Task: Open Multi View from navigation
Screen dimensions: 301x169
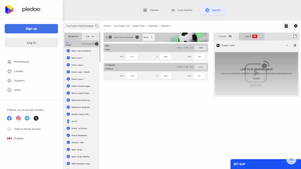Action: (x=139, y=26)
